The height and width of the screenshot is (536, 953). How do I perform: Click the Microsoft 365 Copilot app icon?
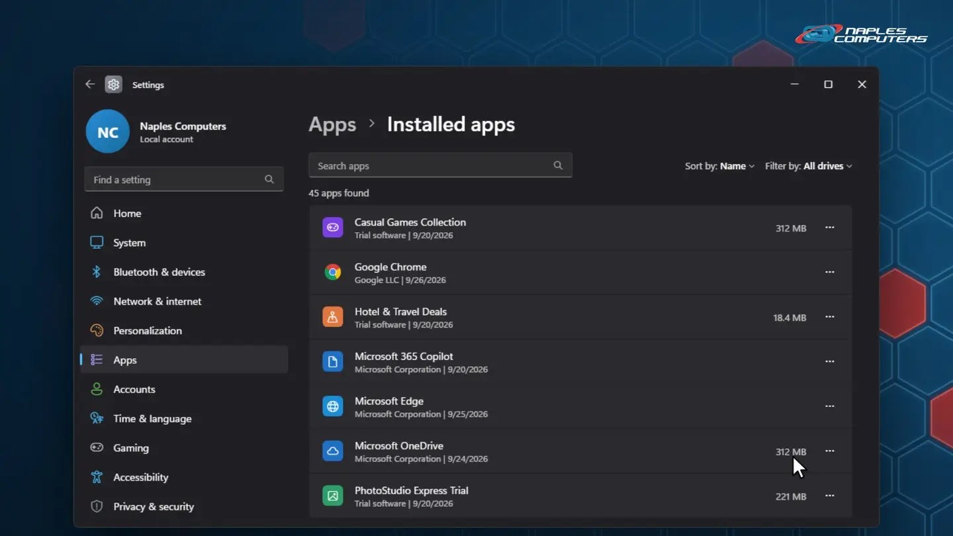click(x=333, y=361)
